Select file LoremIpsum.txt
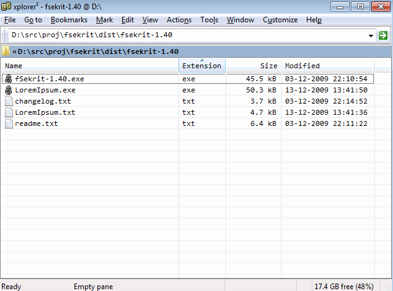This screenshot has width=393, height=291. tap(45, 112)
